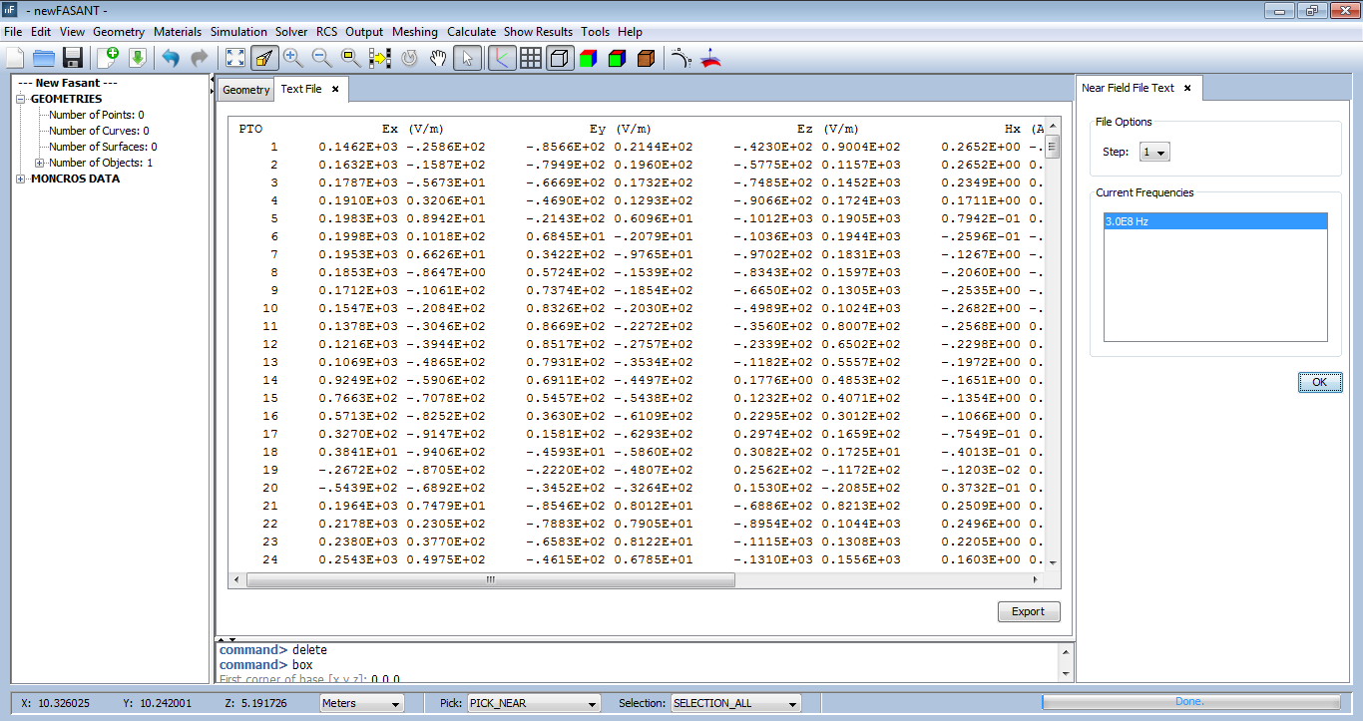Toggle the wireframe cube view
This screenshot has width=1363, height=721.
560,58
